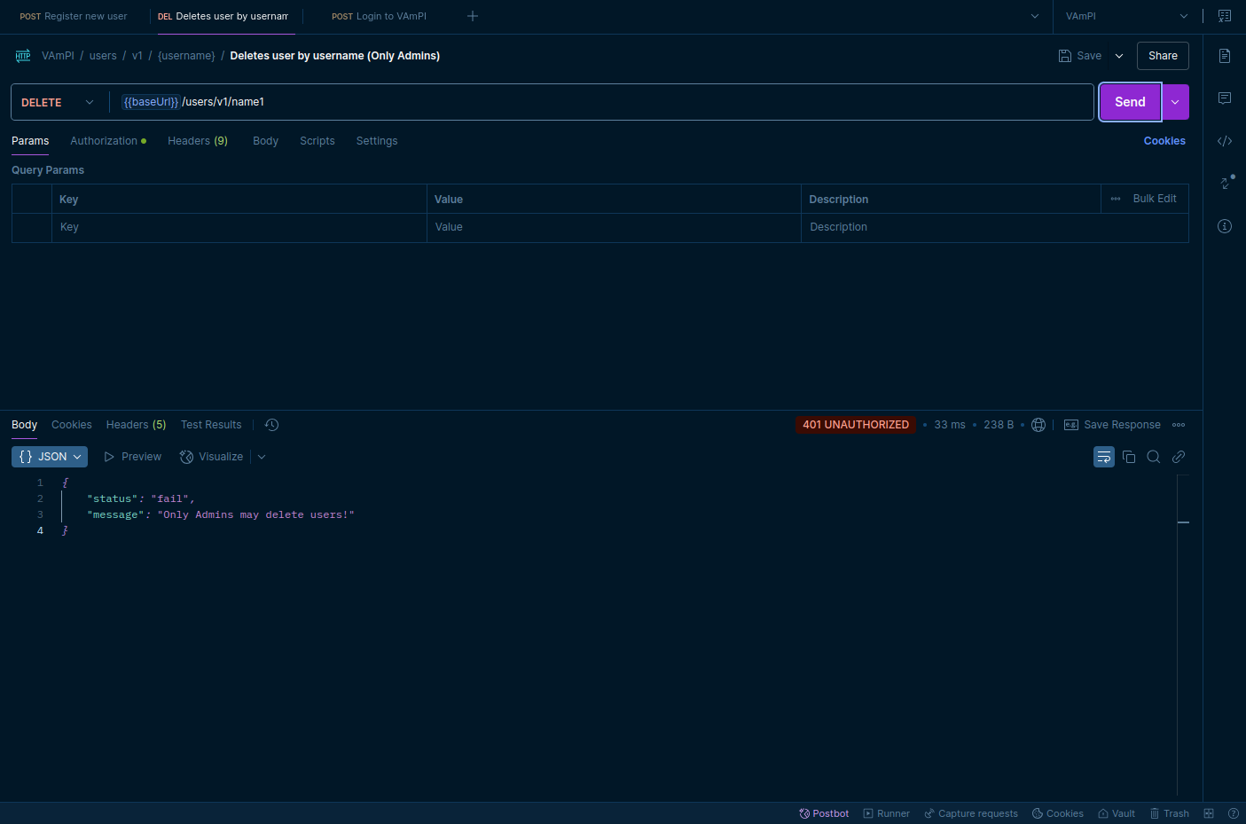The height and width of the screenshot is (824, 1246).
Task: Search the response body with magnifier icon
Action: pos(1154,457)
